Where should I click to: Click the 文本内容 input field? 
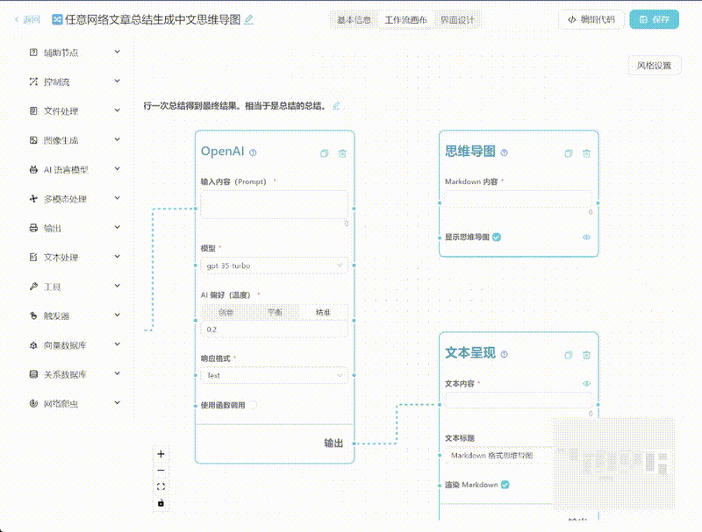click(x=519, y=401)
